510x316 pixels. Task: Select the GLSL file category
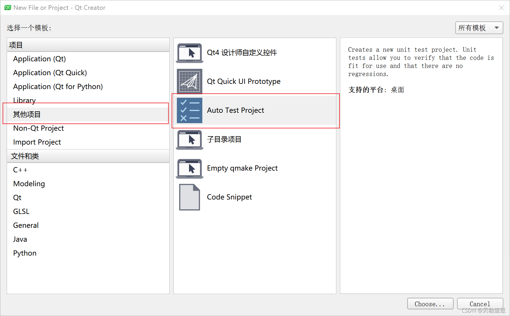click(x=88, y=211)
